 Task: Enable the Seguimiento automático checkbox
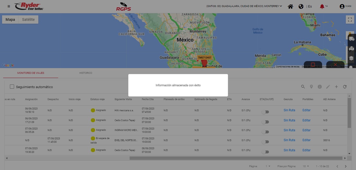(12, 87)
